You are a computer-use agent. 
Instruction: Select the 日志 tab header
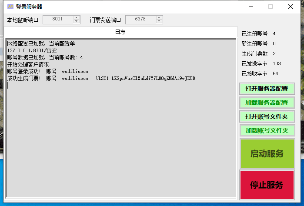(x=120, y=32)
